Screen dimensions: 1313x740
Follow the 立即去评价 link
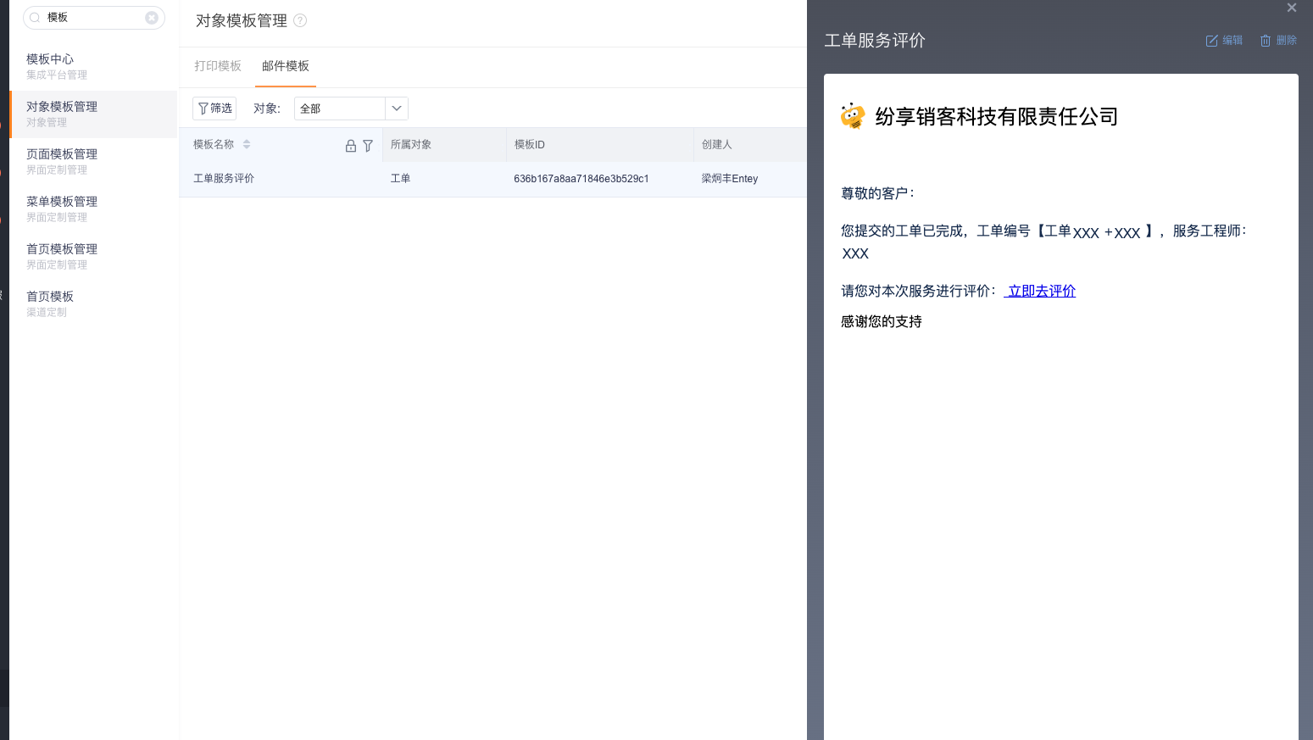[1040, 291]
